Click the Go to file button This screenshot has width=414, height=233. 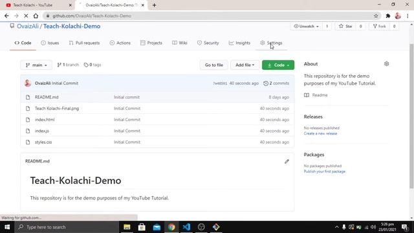click(x=214, y=65)
